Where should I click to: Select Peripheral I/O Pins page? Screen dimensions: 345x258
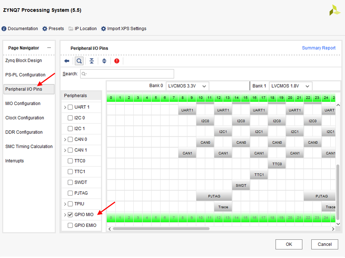pyautogui.click(x=29, y=89)
